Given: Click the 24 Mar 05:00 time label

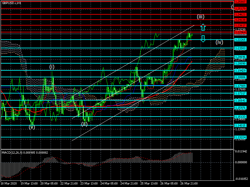Looking at the screenshot, I should point(109,184).
